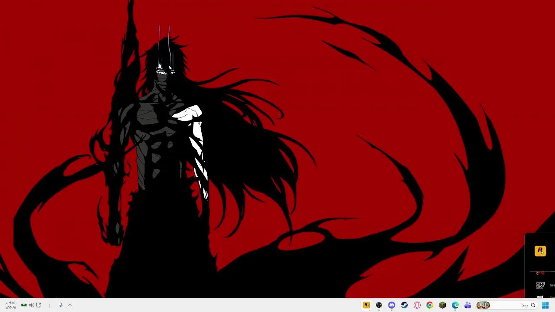Viewport: 555px width, 312px height.
Task: Open Rockstar Games Launcher from the taskbar
Action: (x=366, y=305)
